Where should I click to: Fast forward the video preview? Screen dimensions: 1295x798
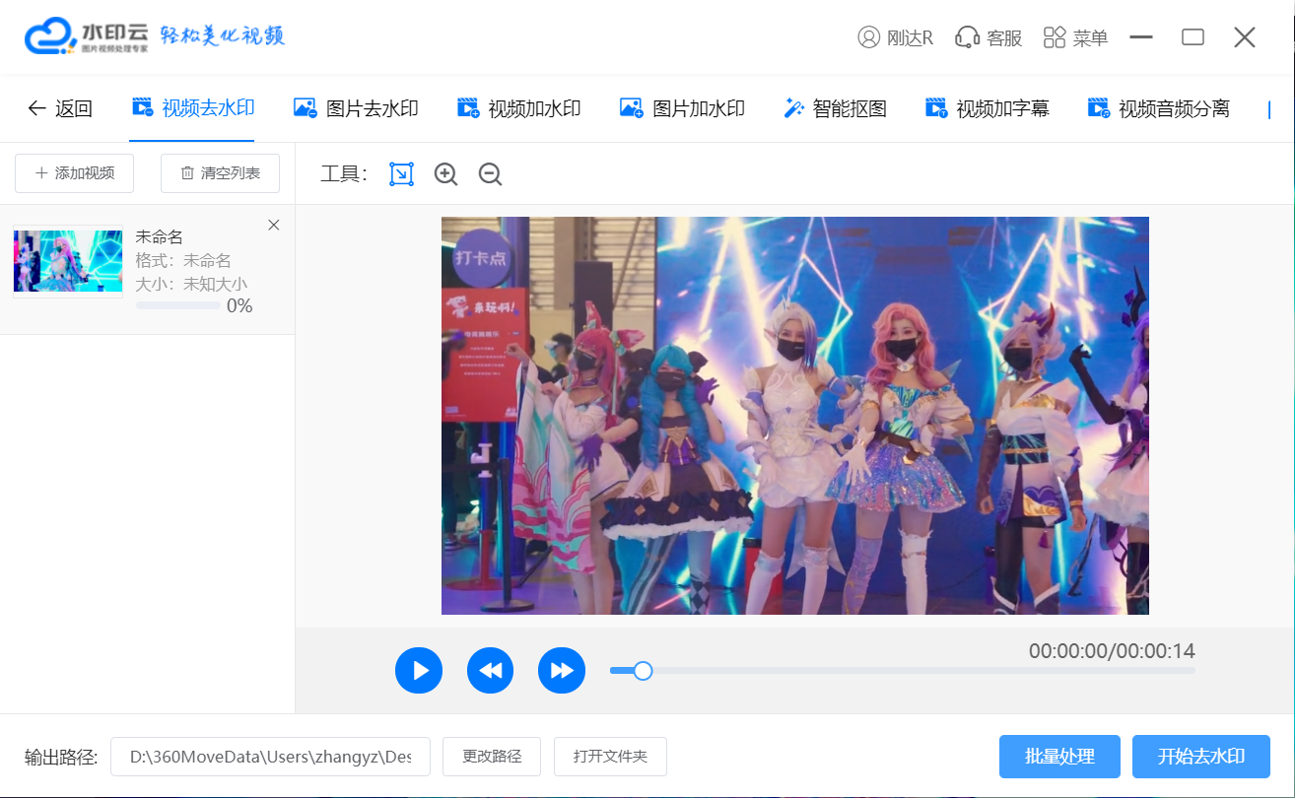point(562,671)
